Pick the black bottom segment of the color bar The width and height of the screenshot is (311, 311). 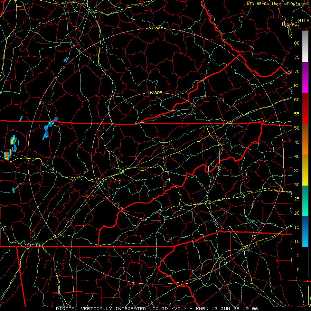(305, 262)
